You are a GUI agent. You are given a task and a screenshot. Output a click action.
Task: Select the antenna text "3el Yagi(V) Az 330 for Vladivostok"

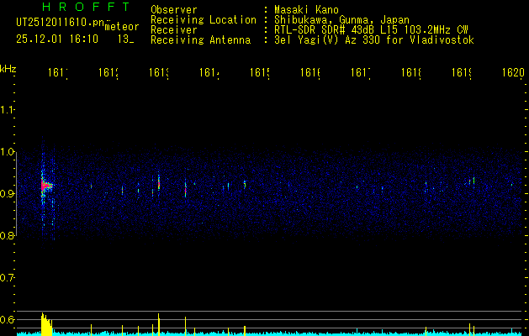pos(374,40)
